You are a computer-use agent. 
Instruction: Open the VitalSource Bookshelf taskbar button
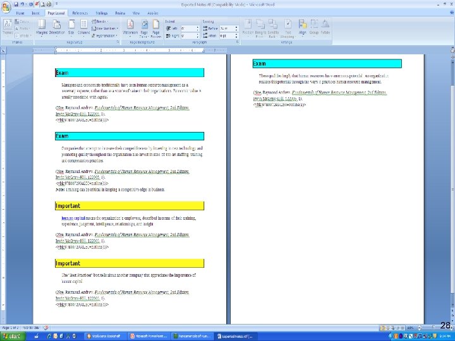click(106, 337)
